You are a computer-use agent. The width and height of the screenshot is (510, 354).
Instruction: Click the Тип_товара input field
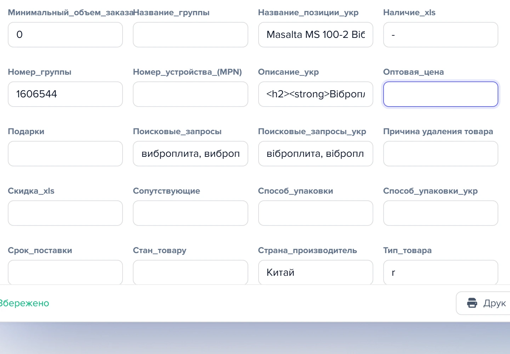[441, 272]
